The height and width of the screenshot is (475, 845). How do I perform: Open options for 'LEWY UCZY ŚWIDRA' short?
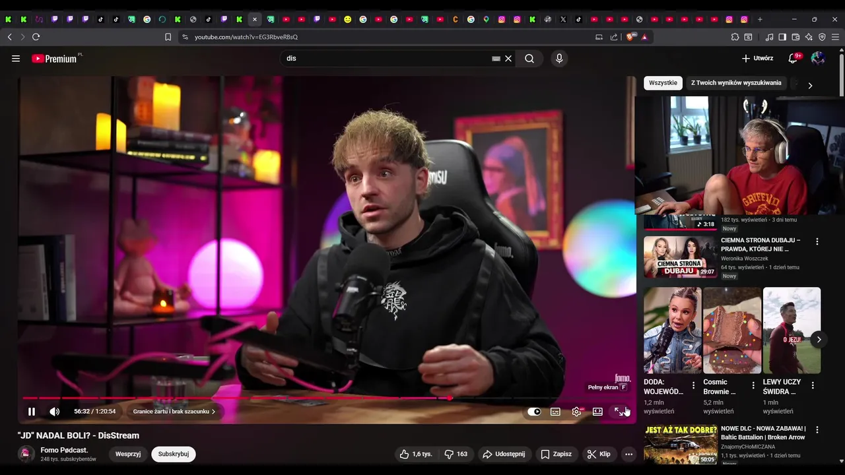point(813,385)
